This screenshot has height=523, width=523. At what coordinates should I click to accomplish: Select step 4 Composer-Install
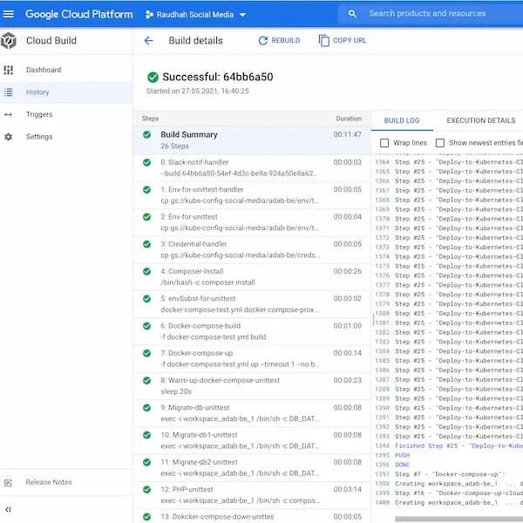252,277
